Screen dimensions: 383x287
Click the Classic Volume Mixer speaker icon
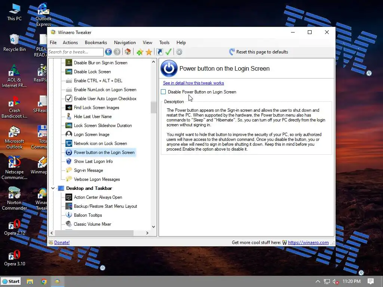69,224
